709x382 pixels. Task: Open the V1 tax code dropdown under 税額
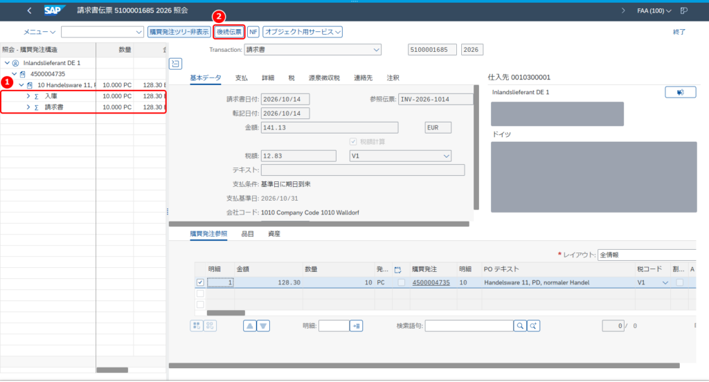447,156
